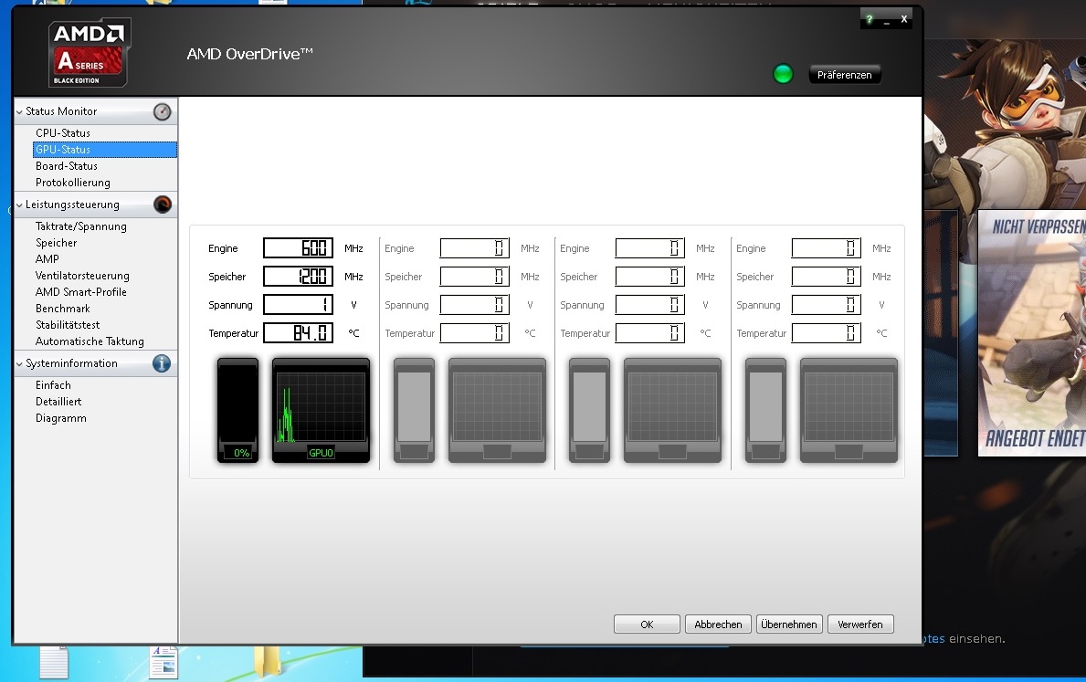Click the GPU0 green activity graph
Screen dimensions: 1086x682
click(x=321, y=410)
